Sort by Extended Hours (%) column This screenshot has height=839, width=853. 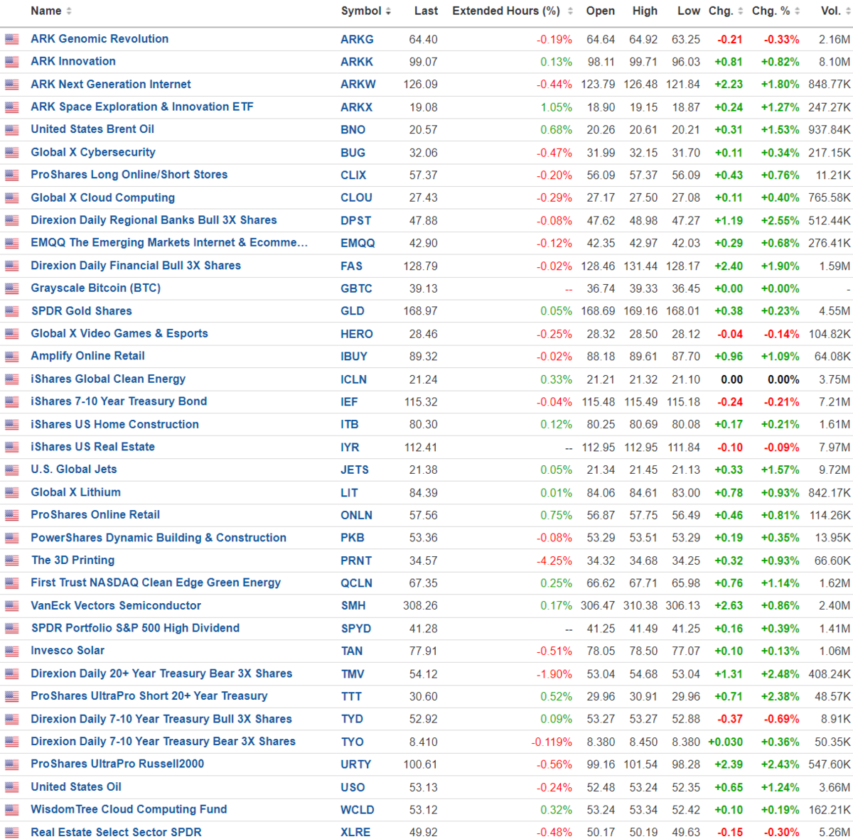pyautogui.click(x=513, y=11)
